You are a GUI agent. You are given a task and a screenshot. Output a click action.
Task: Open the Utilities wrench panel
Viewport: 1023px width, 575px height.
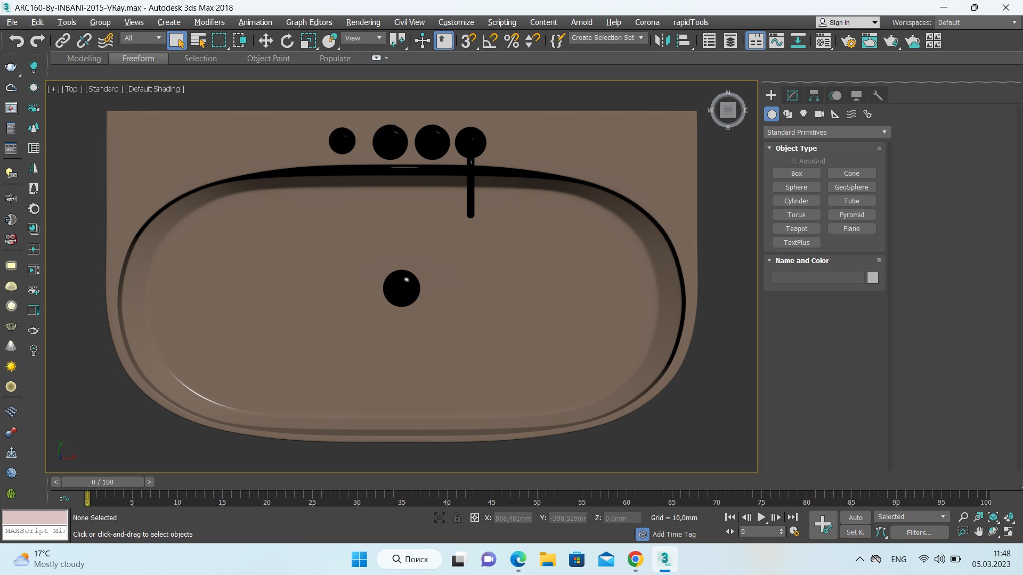pyautogui.click(x=878, y=95)
